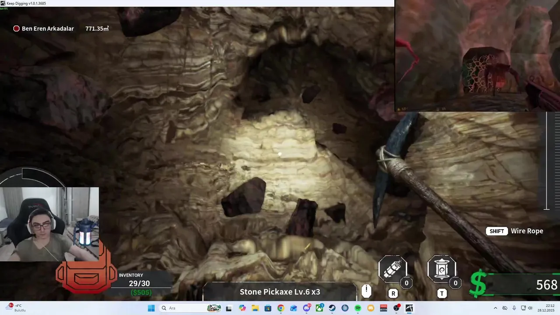Open Google Chrome from the taskbar

click(280, 308)
